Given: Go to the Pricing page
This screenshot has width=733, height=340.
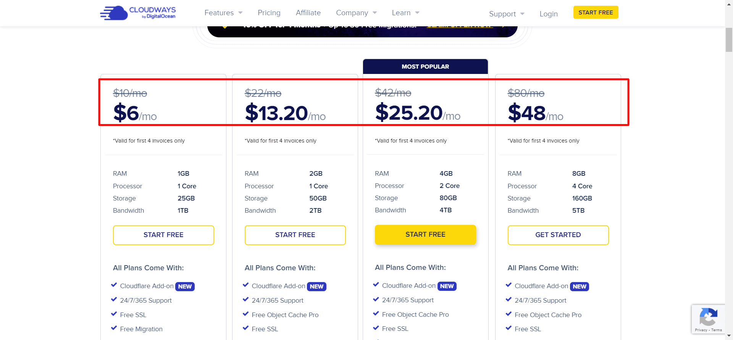Looking at the screenshot, I should 269,13.
